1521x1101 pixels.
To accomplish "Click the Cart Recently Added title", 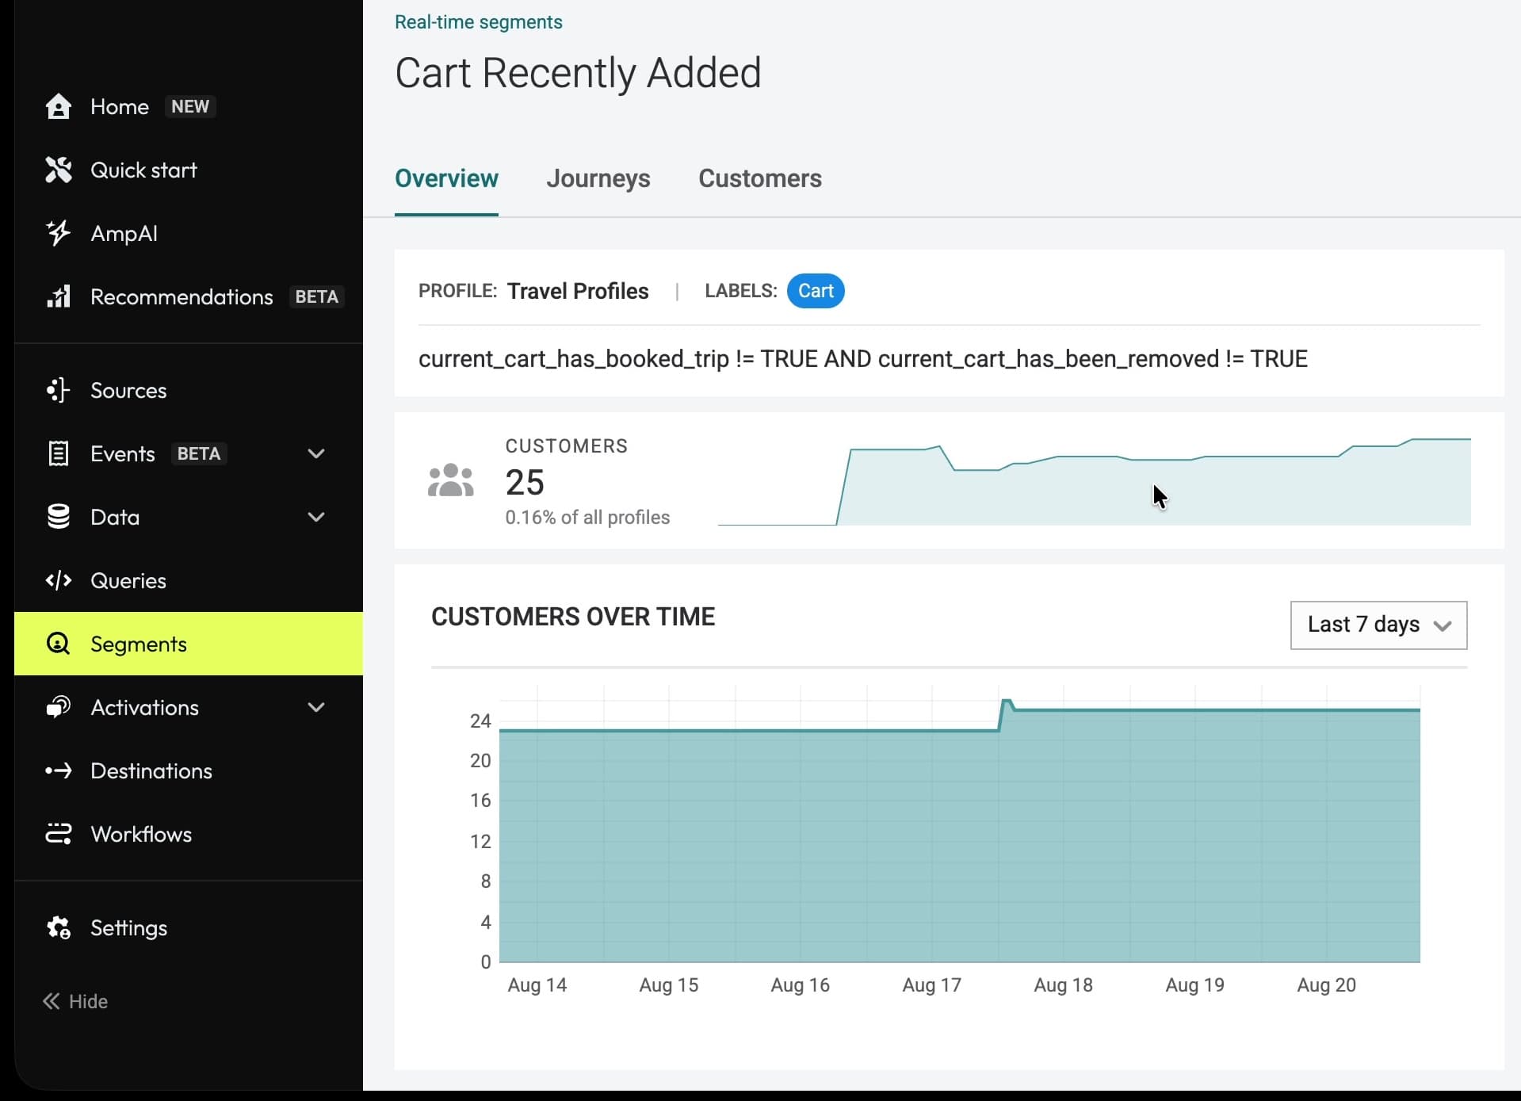I will coord(578,73).
